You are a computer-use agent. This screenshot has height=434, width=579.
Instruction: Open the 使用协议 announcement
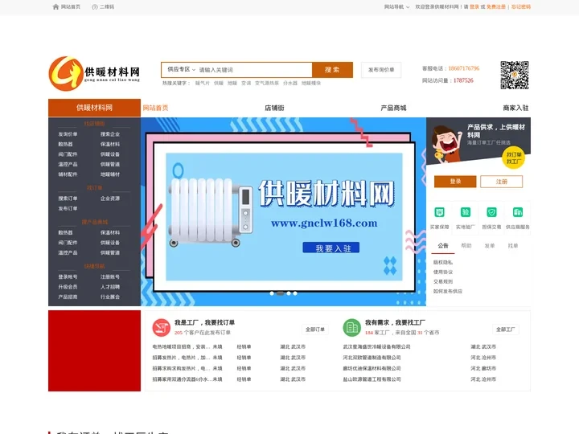pos(443,272)
